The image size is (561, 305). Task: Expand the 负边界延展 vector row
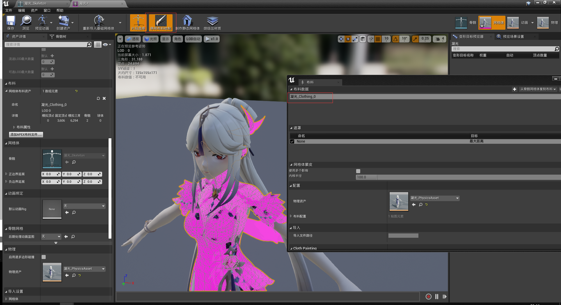click(6, 182)
